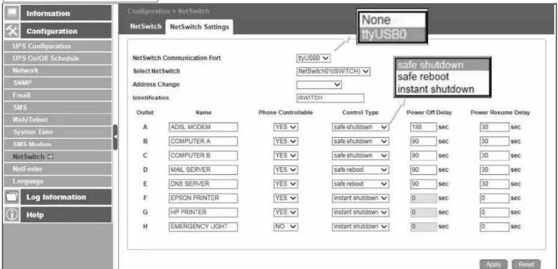The height and width of the screenshot is (269, 558).
Task: Click the Identification input field
Action: (330, 97)
